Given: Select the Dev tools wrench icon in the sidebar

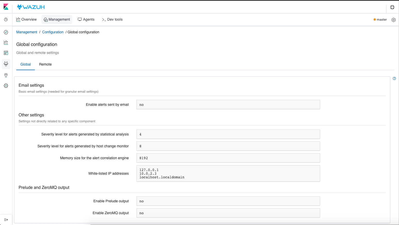Looking at the screenshot, I should pos(6,75).
